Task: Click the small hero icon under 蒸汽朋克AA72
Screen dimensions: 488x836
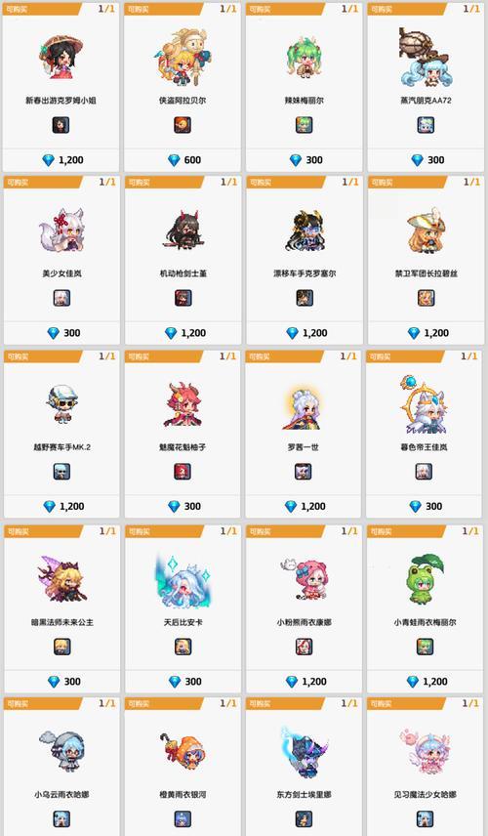Action: pyautogui.click(x=426, y=125)
